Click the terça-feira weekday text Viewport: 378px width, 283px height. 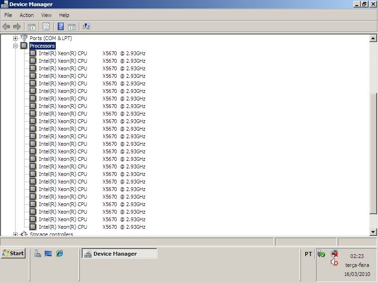357,265
